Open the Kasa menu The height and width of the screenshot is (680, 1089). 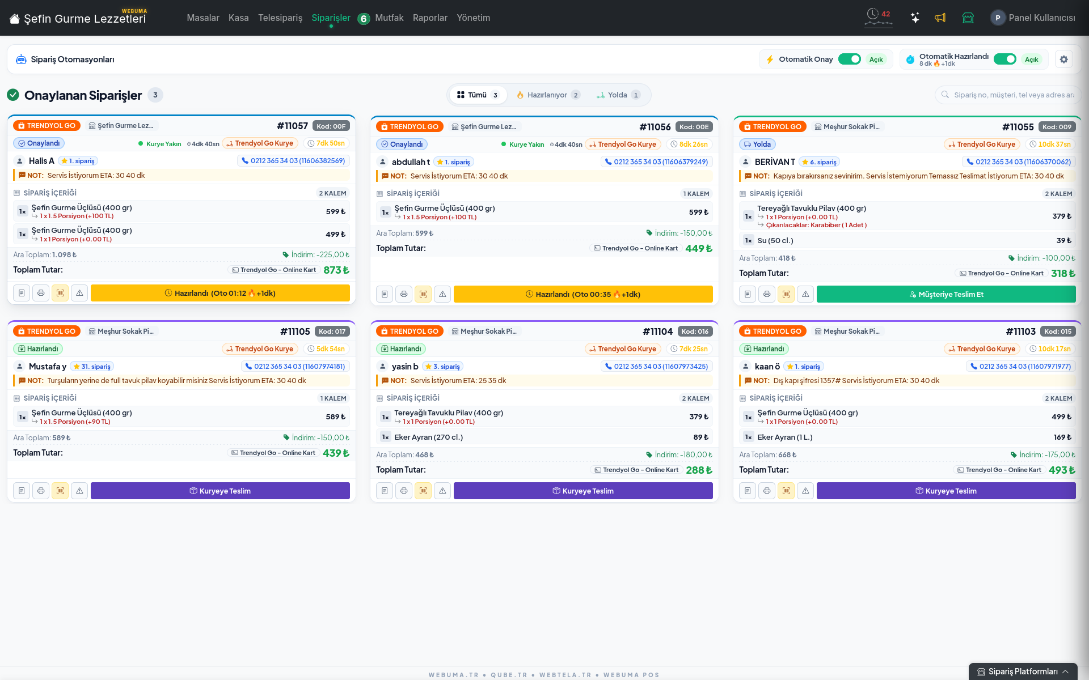point(239,18)
